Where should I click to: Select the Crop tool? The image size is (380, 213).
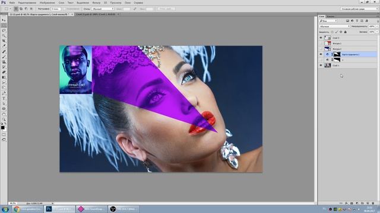click(x=4, y=41)
